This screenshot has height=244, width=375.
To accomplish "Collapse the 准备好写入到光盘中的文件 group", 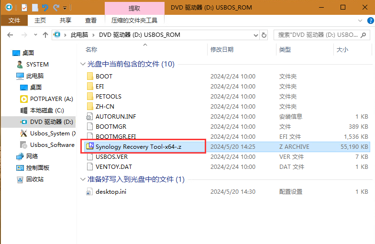I will [x=83, y=179].
